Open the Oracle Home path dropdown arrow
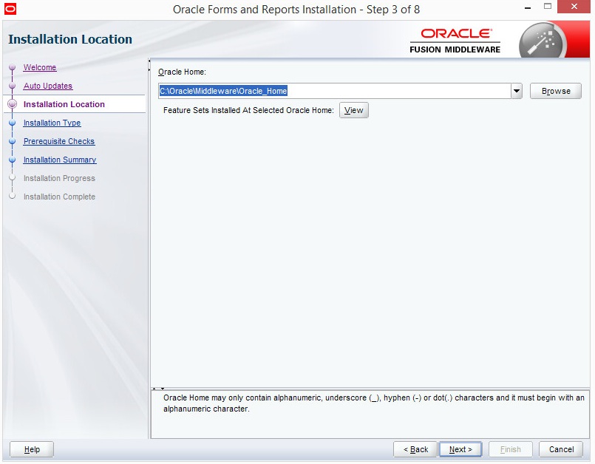Viewport: 595px width, 464px height. coord(517,91)
